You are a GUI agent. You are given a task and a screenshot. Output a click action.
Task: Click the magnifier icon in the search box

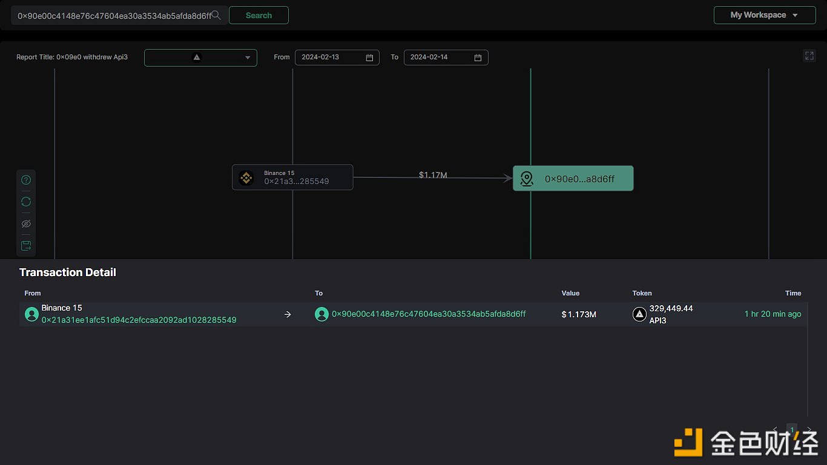216,15
